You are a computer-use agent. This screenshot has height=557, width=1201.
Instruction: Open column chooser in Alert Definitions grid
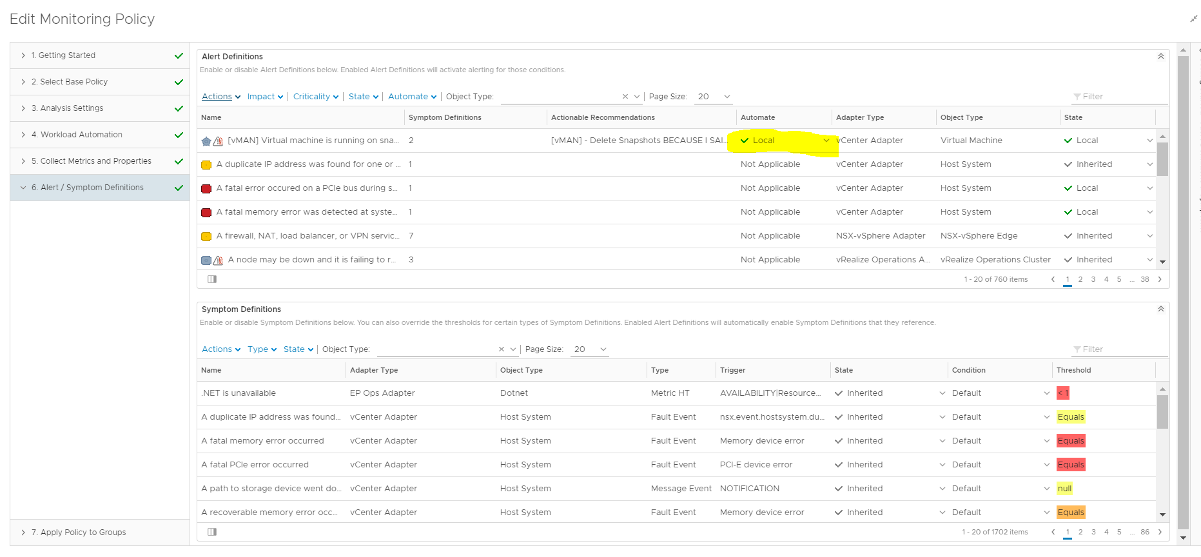click(212, 279)
